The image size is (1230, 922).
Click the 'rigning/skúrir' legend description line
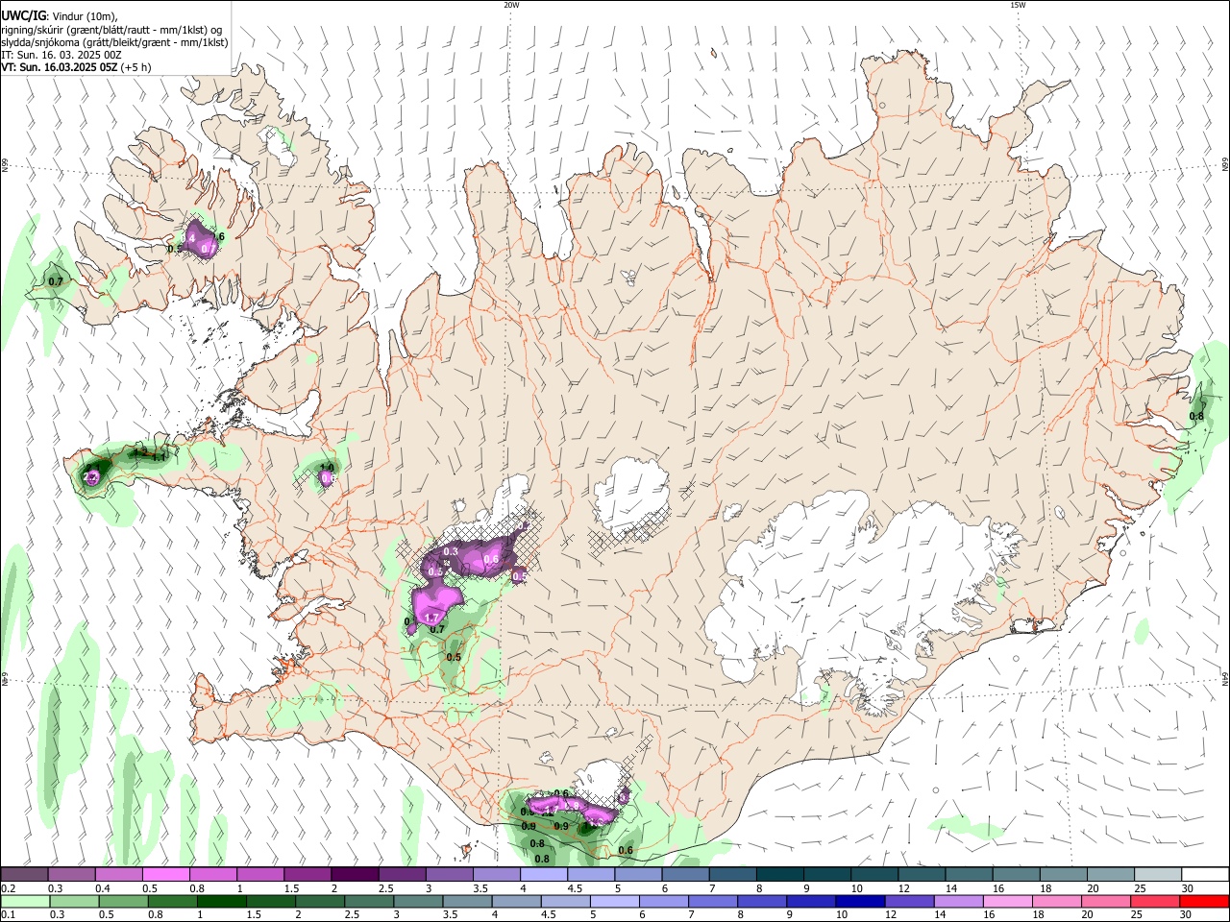111,30
